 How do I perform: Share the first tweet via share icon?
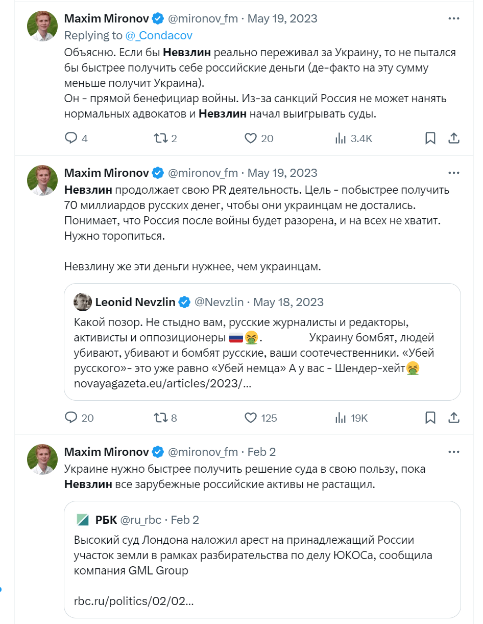pyautogui.click(x=454, y=138)
